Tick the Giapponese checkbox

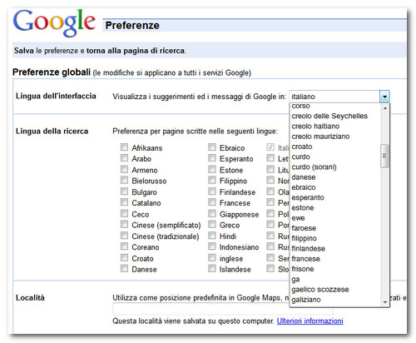click(x=212, y=213)
